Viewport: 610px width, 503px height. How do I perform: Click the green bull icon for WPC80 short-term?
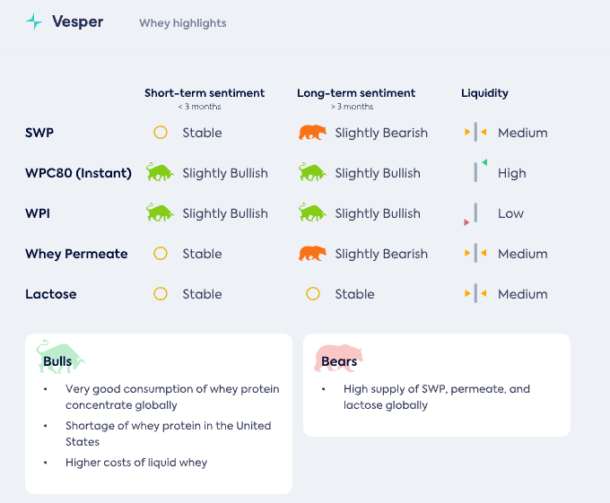[160, 173]
